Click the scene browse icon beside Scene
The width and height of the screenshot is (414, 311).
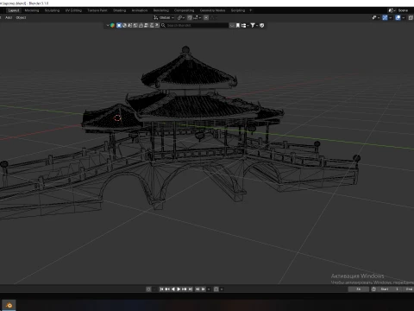tap(392, 10)
